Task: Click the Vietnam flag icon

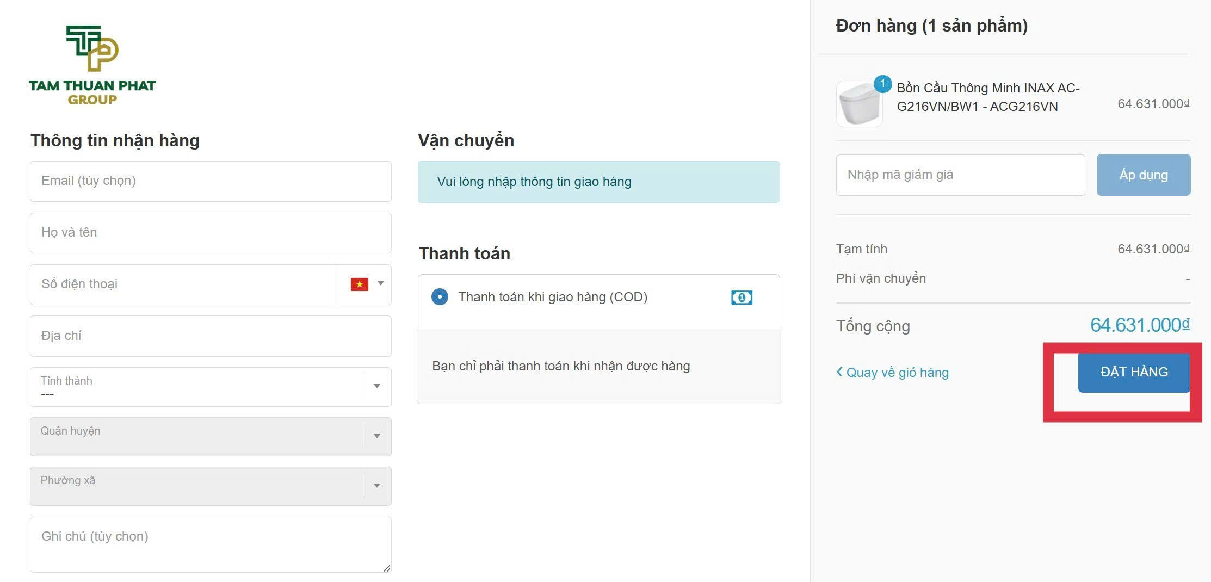Action: pyautogui.click(x=359, y=284)
